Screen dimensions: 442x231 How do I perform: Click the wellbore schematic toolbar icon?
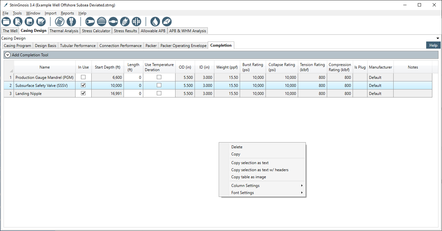[x=71, y=22]
